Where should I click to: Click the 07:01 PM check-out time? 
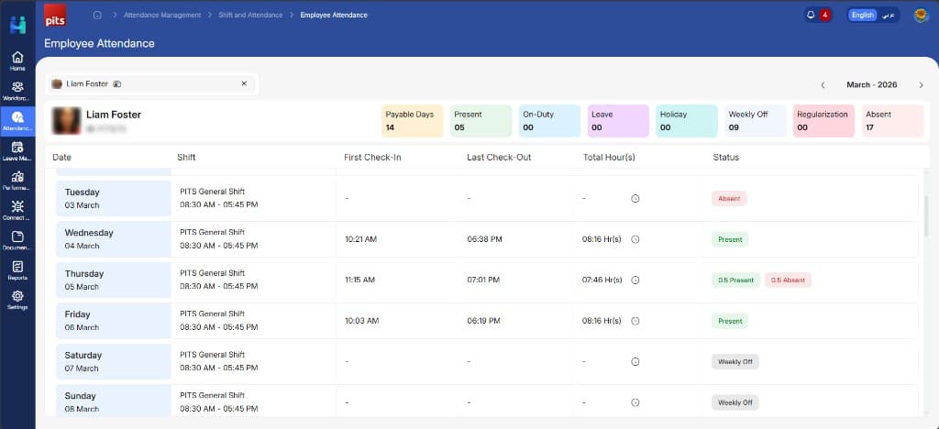[x=483, y=280]
